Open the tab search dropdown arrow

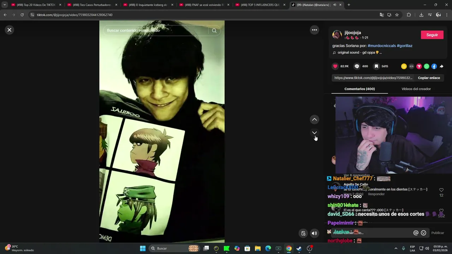click(5, 5)
